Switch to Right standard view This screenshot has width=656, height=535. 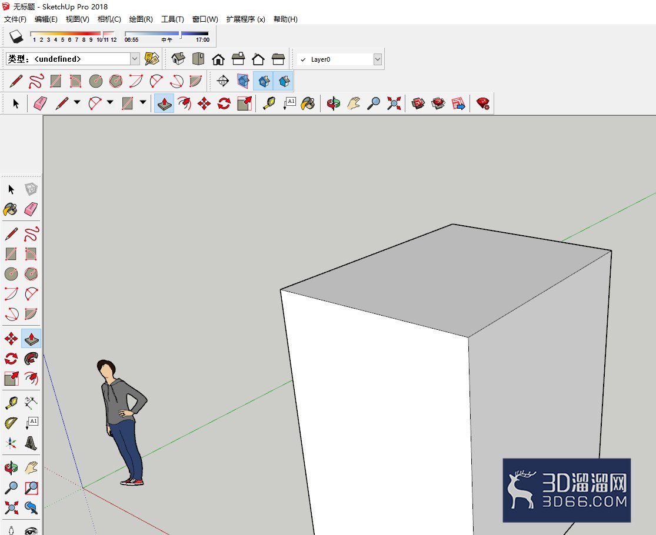(238, 59)
